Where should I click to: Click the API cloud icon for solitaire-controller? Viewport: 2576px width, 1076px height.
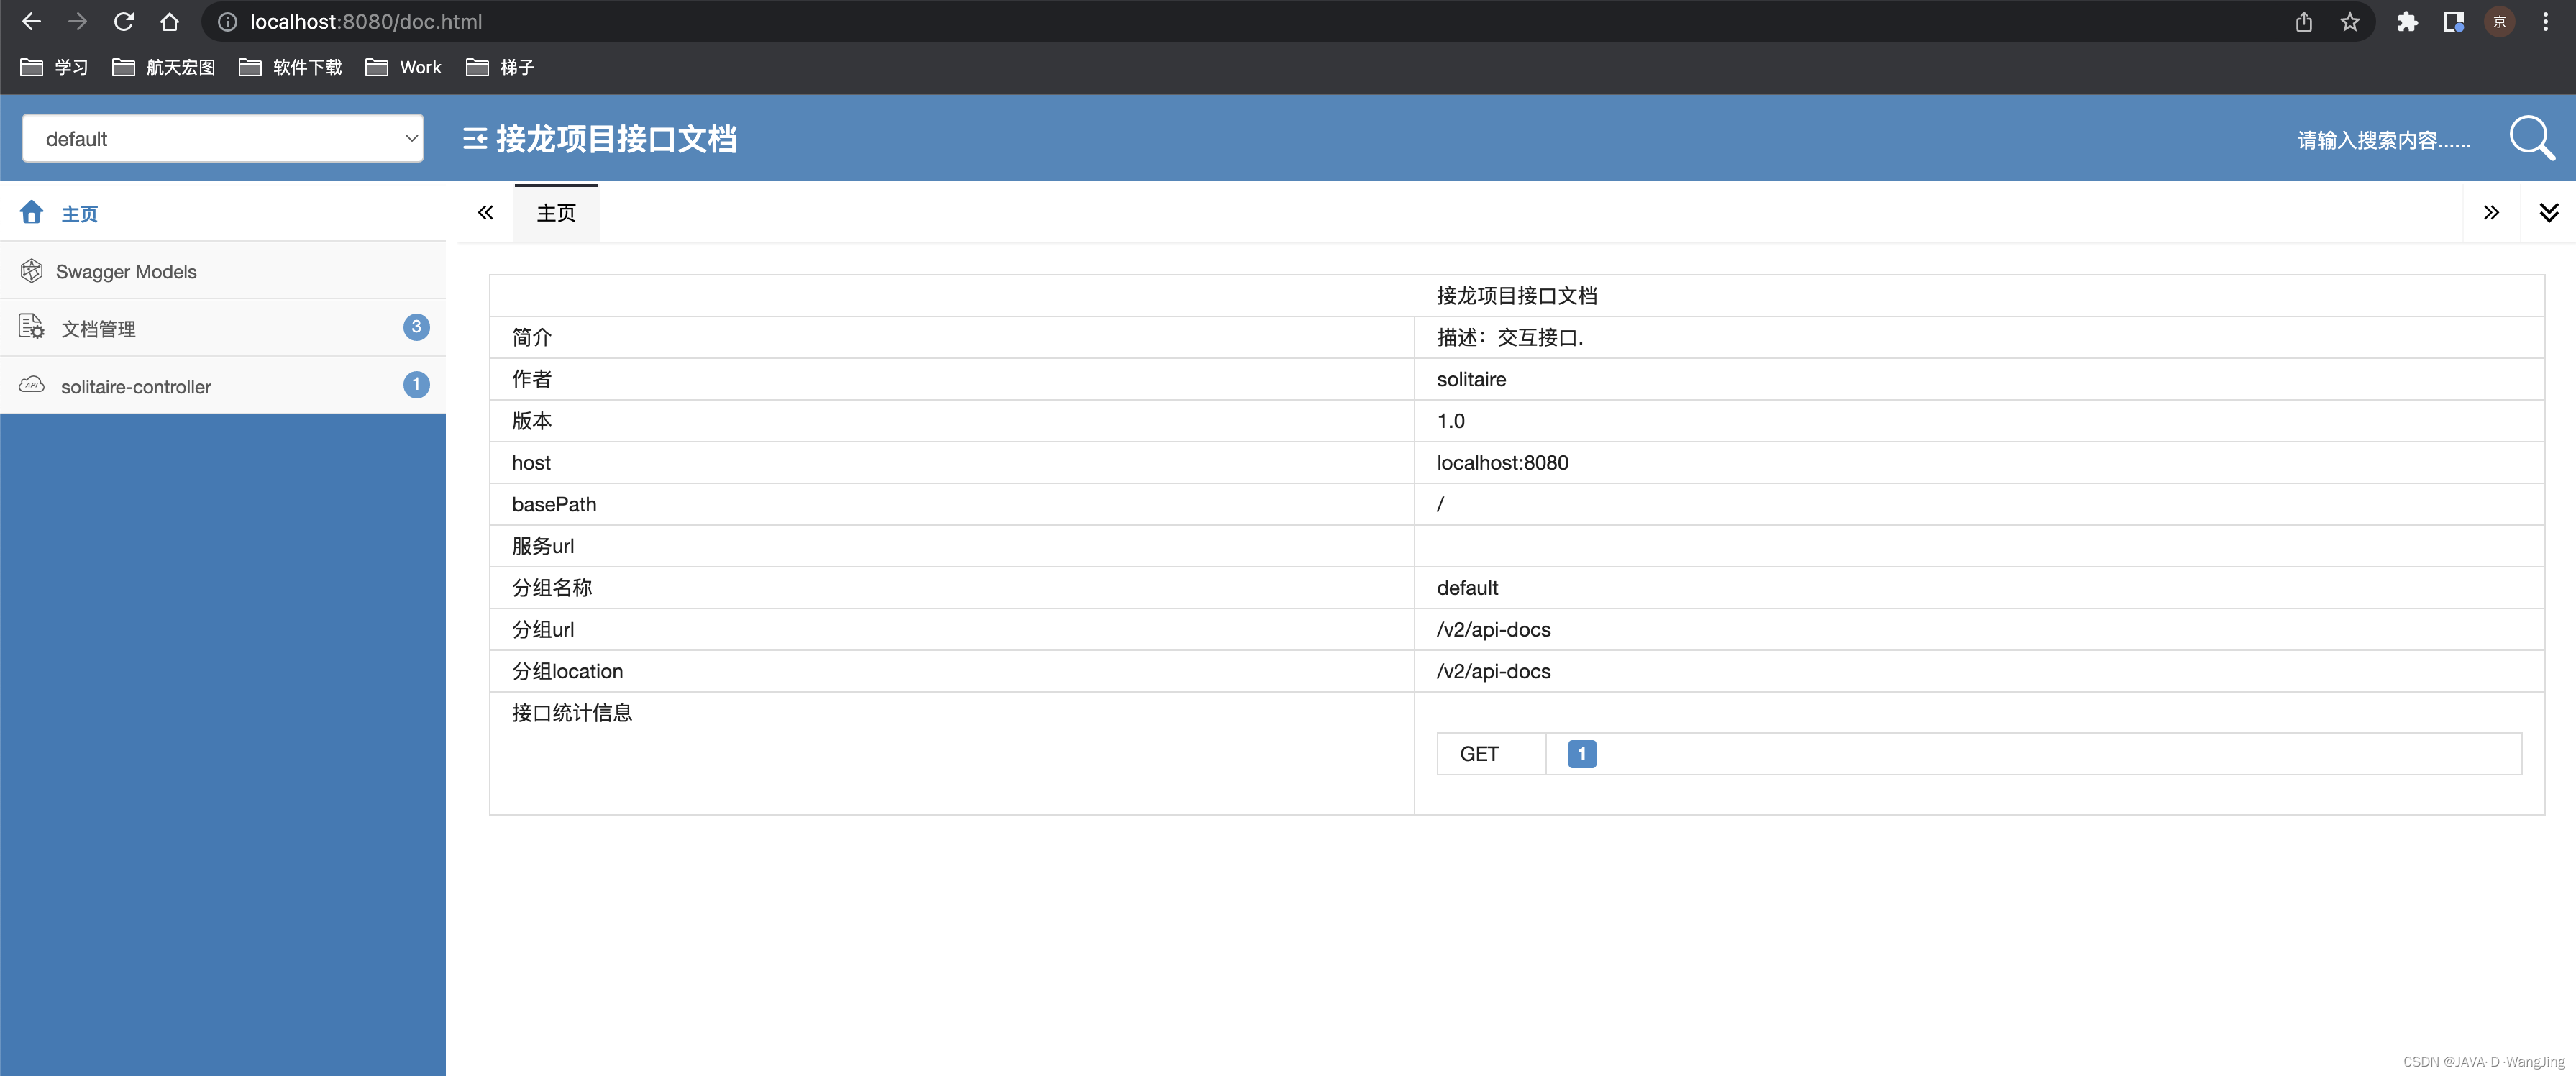click(32, 385)
